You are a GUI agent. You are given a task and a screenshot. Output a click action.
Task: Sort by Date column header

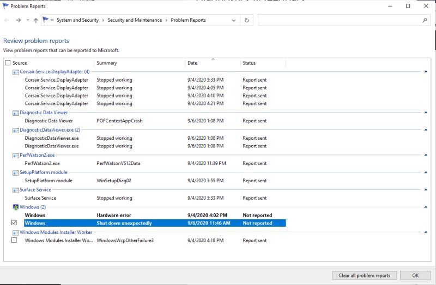[192, 63]
